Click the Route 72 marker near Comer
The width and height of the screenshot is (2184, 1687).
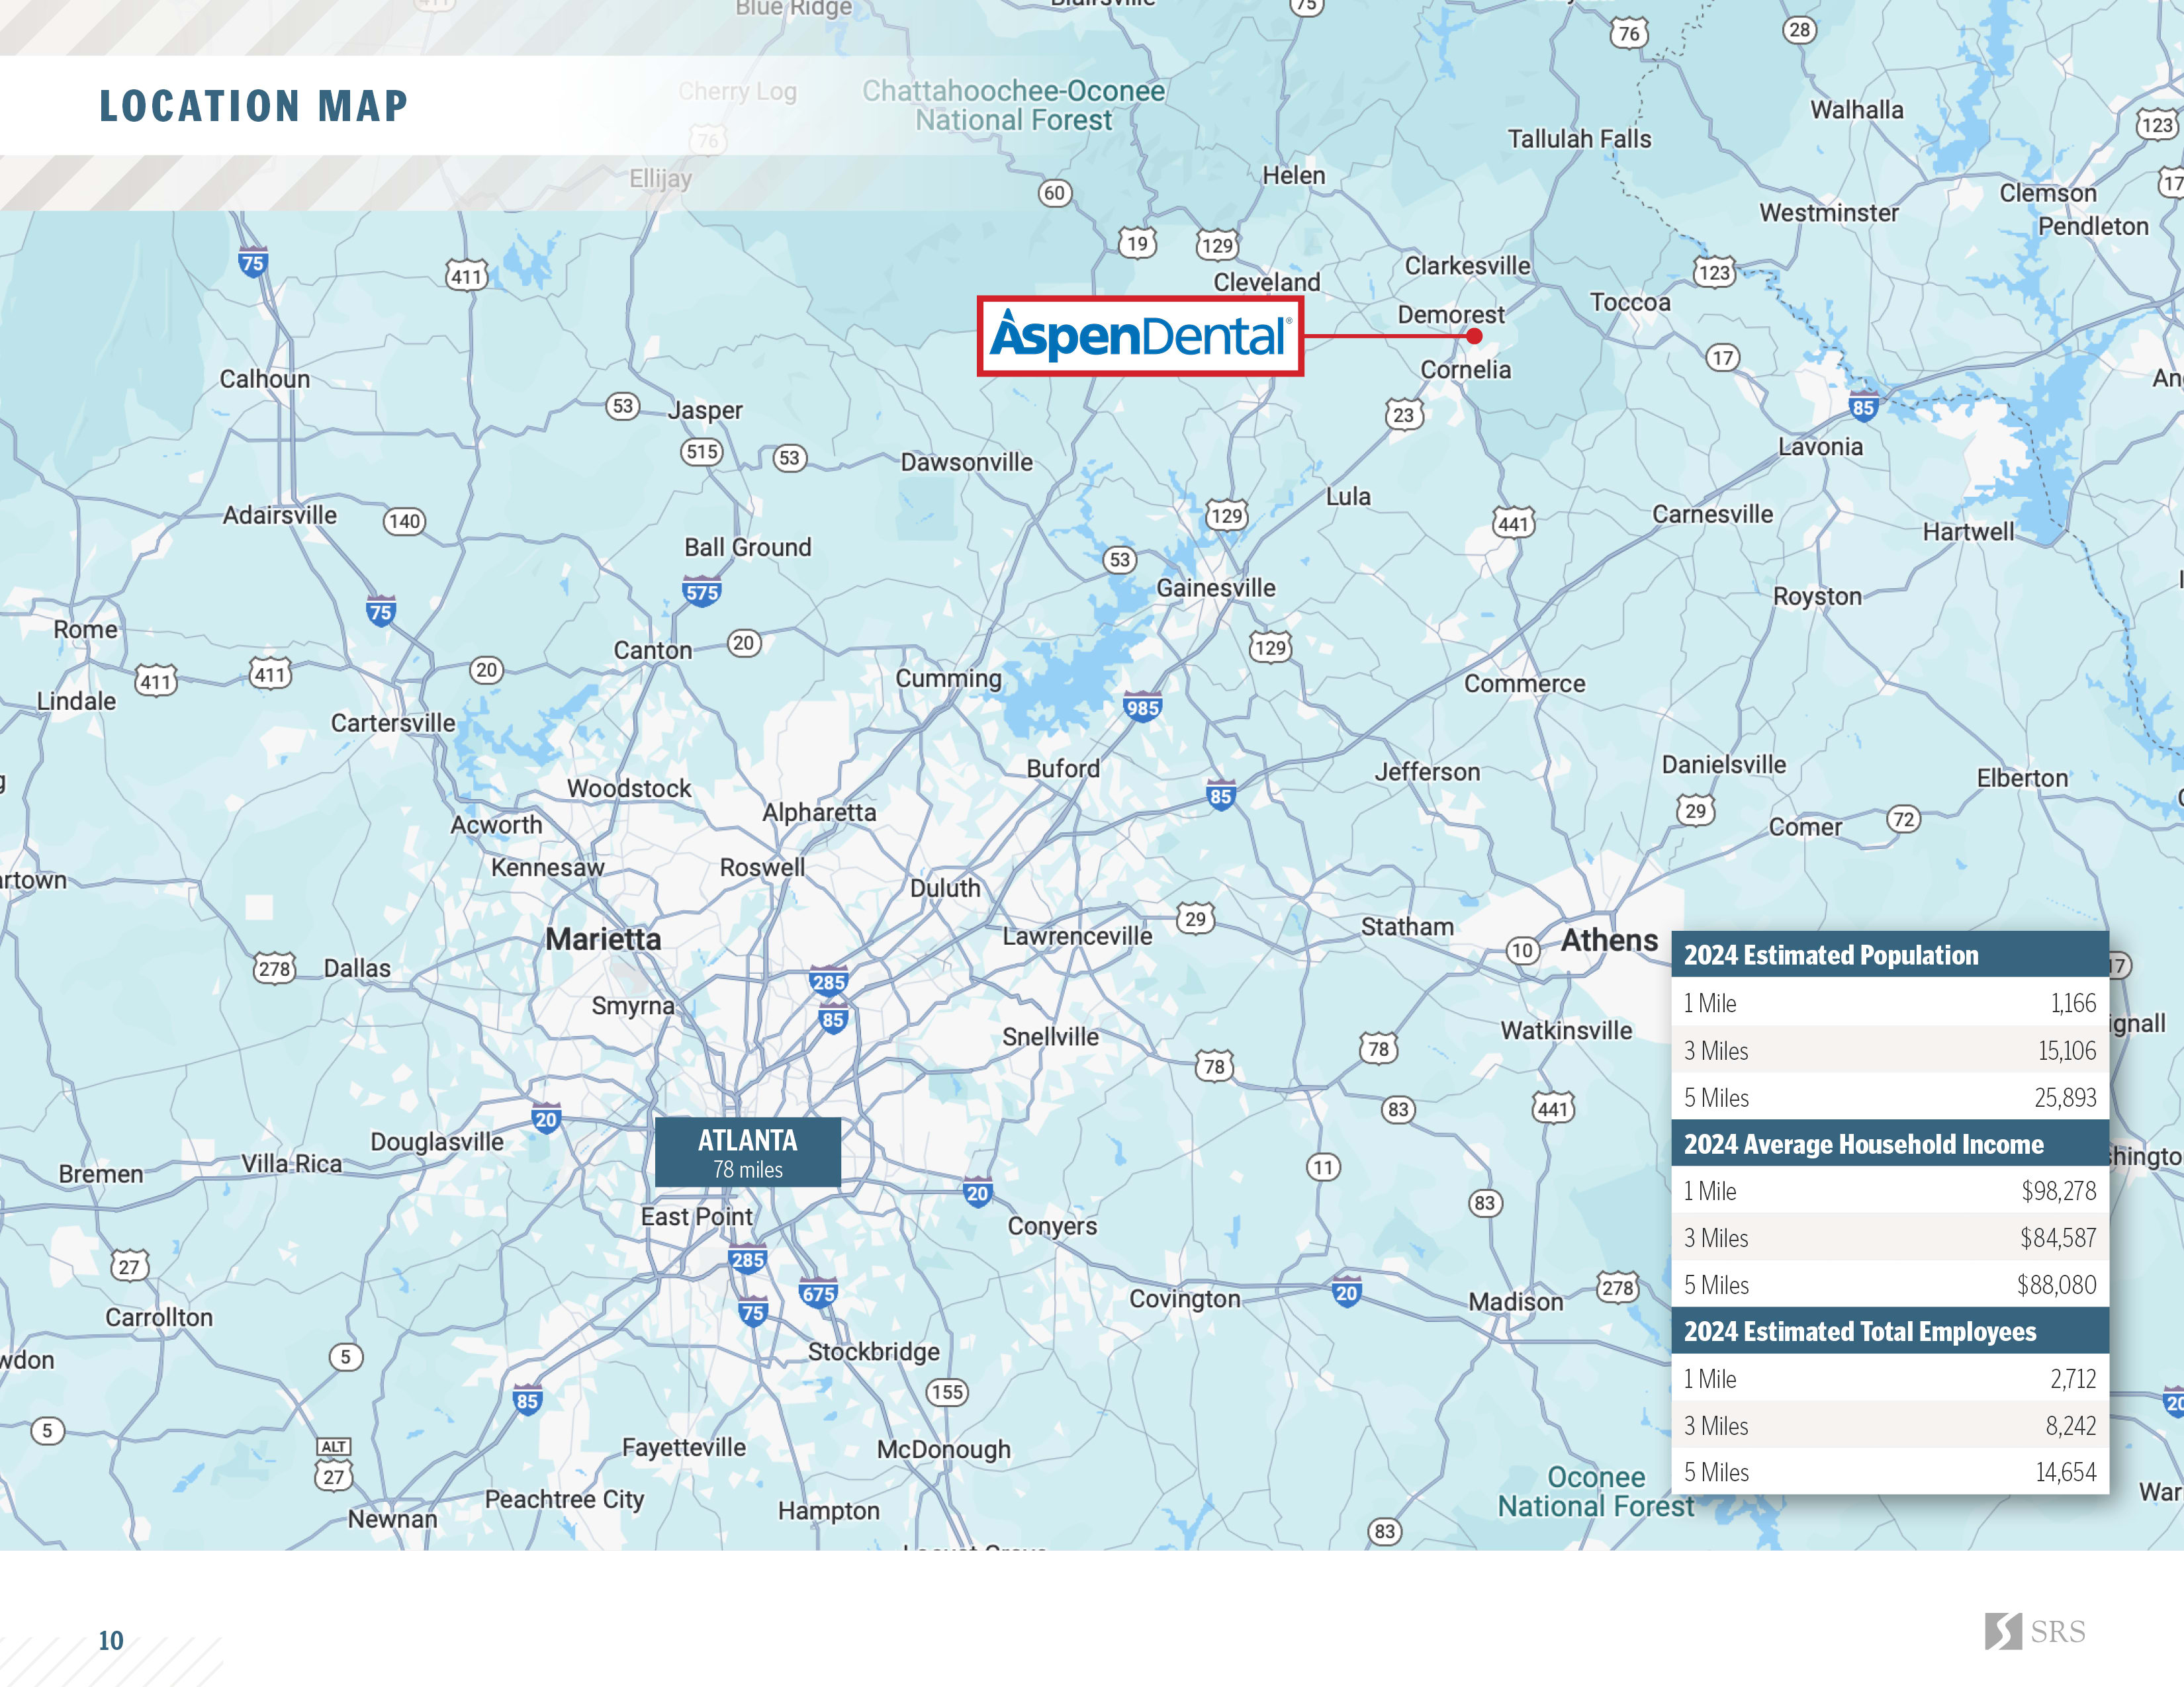point(1904,820)
